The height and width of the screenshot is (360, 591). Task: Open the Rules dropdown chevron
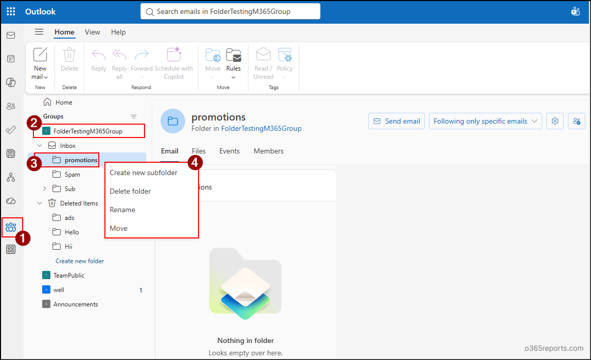point(234,77)
